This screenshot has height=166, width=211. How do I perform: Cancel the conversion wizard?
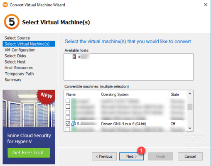point(190,156)
